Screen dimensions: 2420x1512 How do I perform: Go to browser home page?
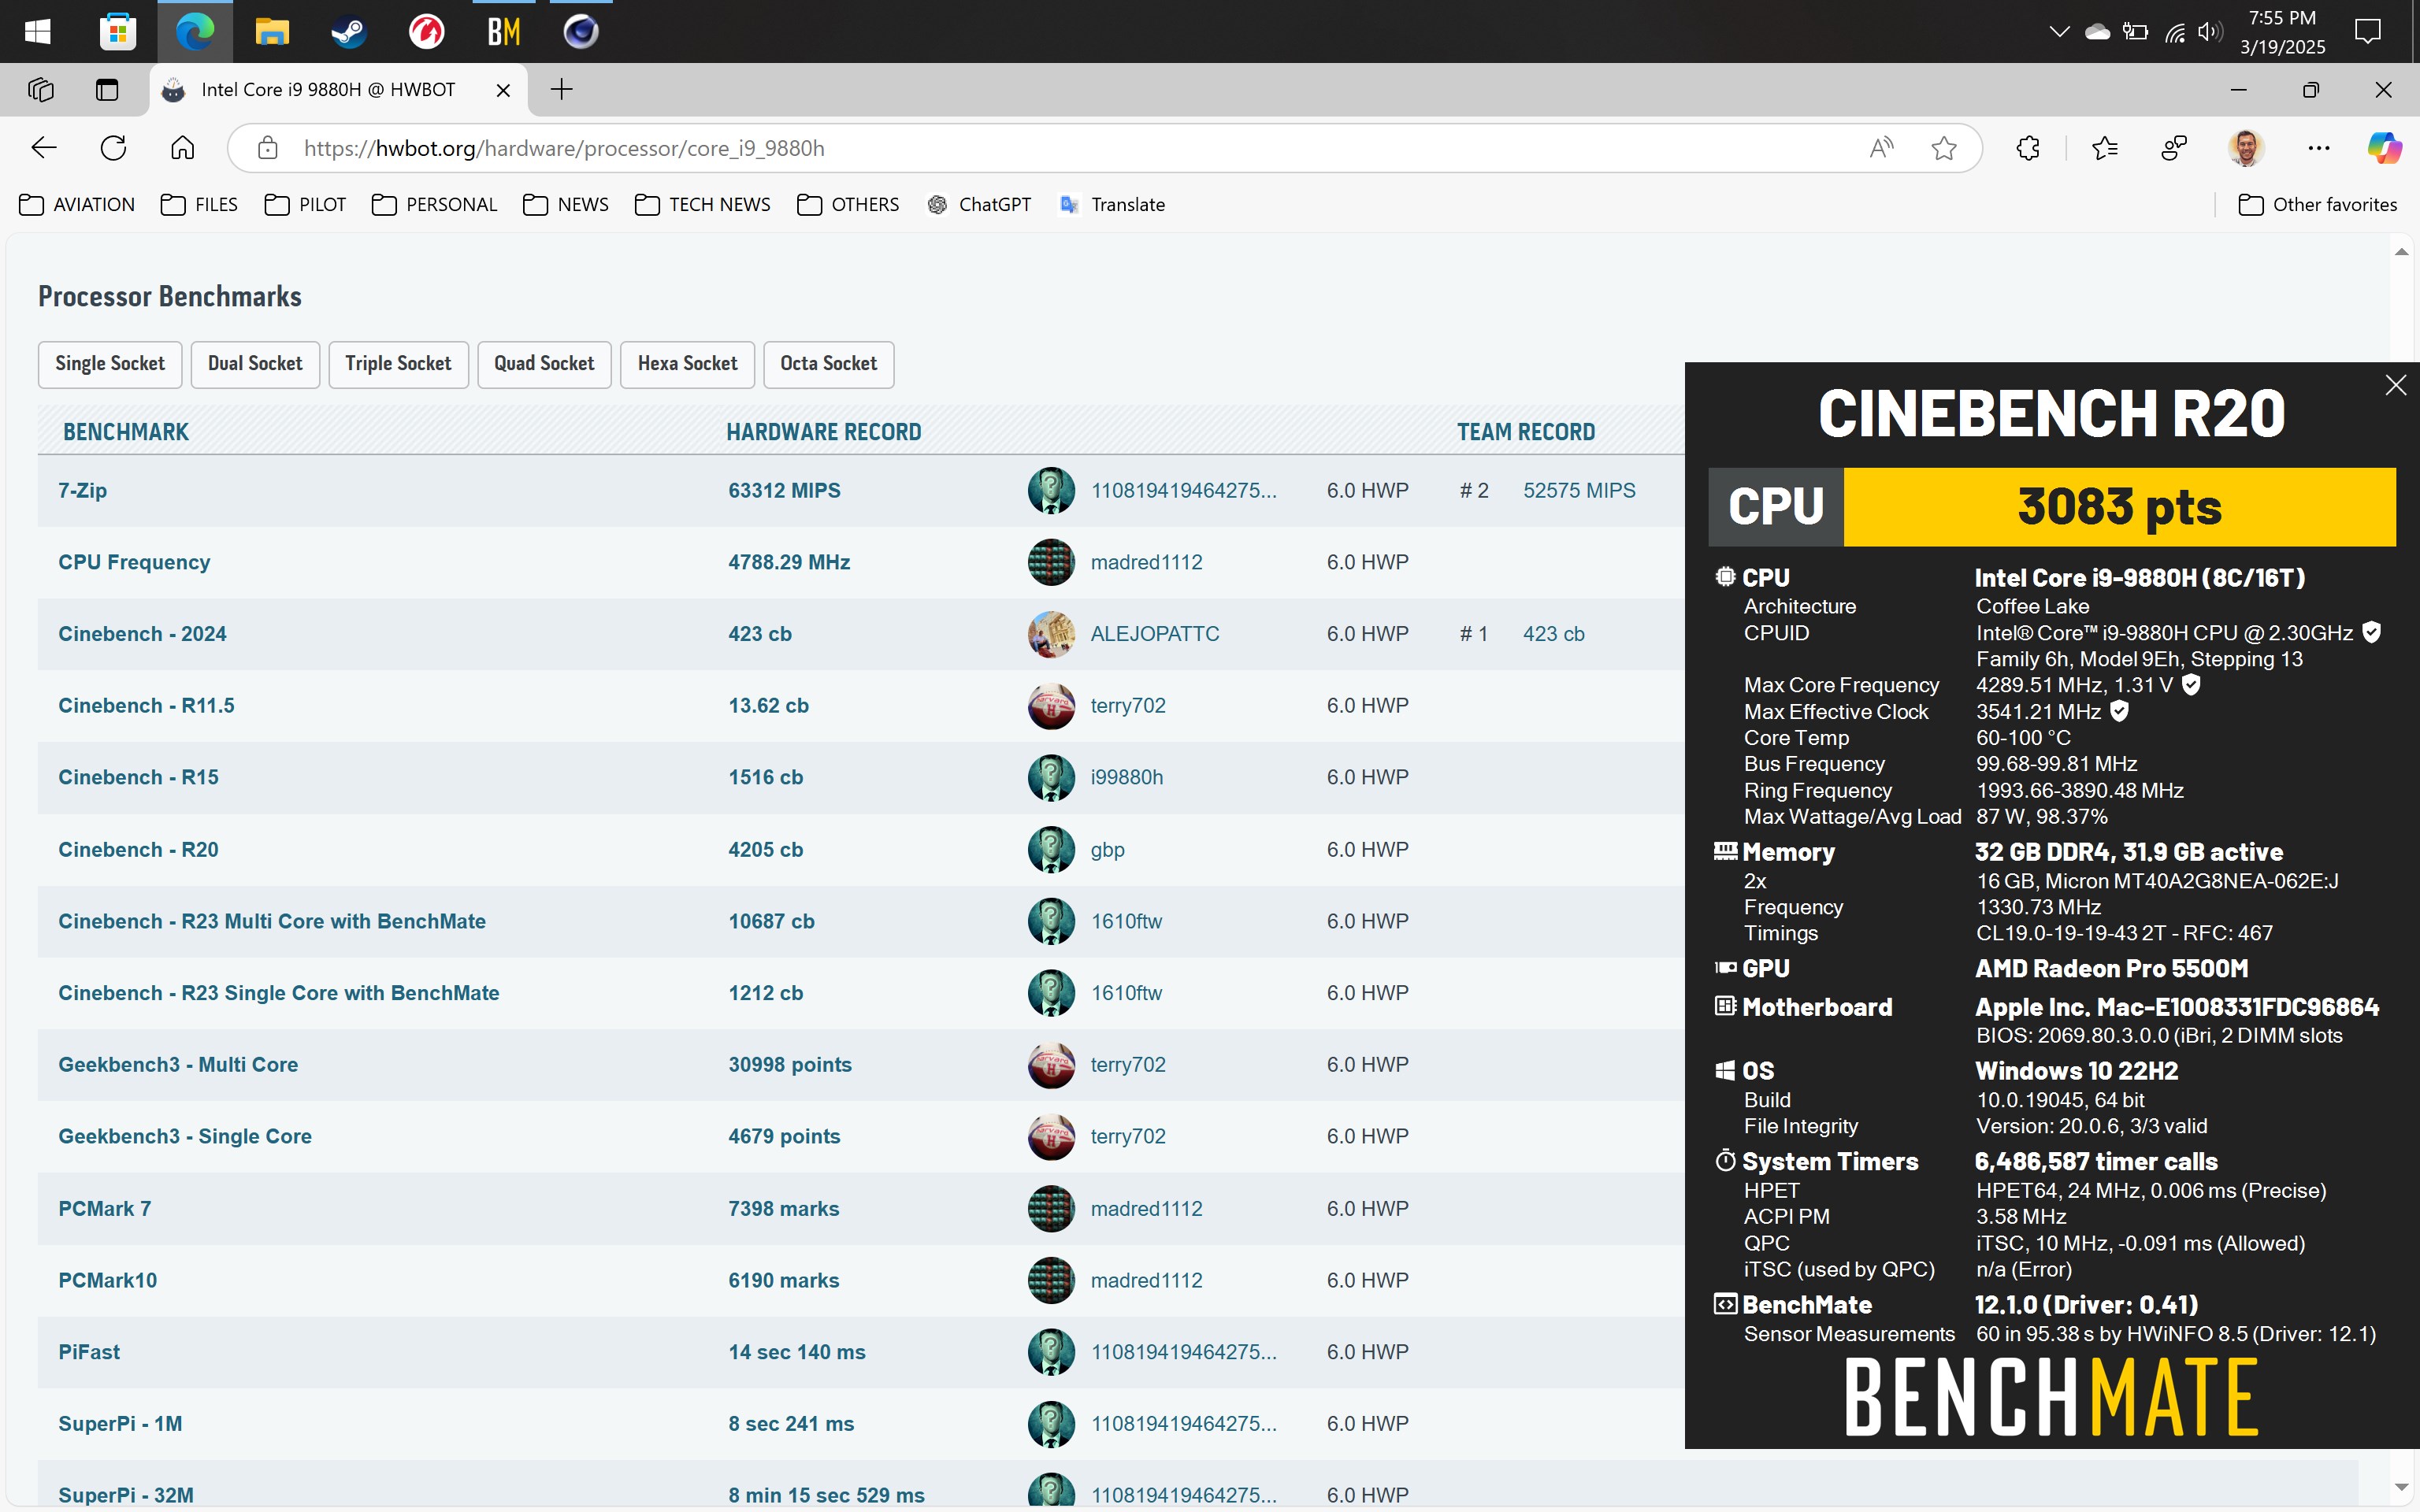[182, 148]
